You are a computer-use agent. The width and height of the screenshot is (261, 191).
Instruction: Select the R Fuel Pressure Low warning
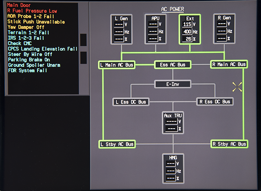[32, 11]
